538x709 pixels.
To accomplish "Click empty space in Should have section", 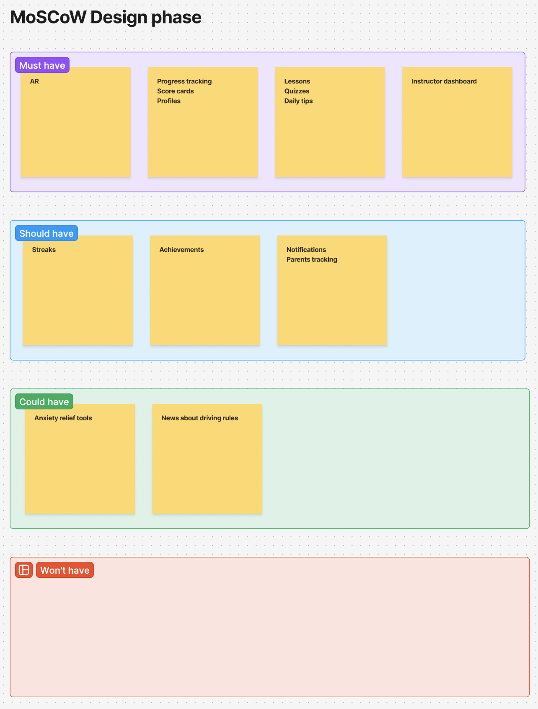I will coord(457,293).
